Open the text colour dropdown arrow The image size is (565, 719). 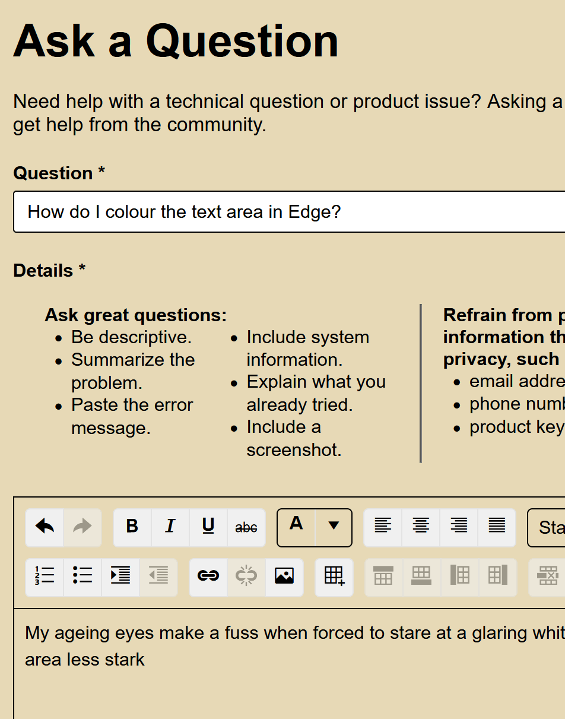[x=334, y=527]
